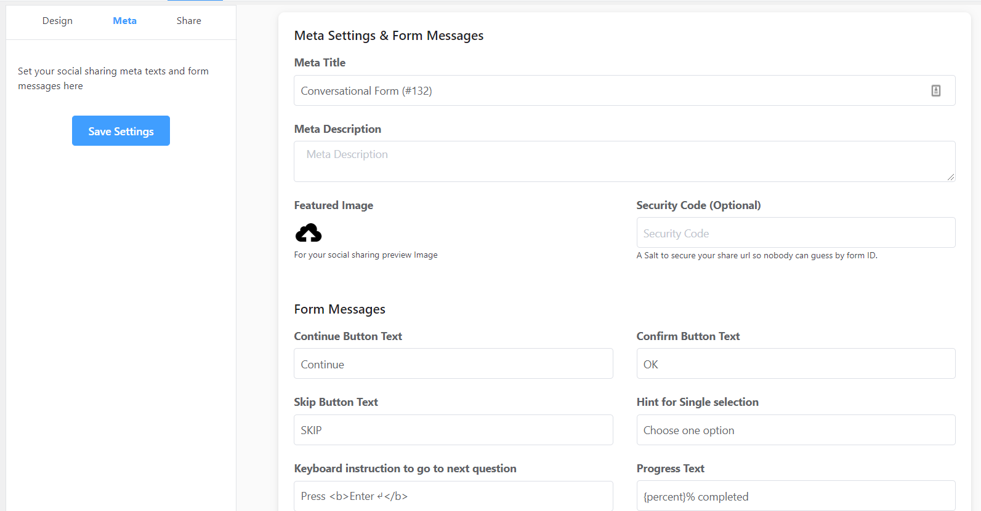Focus the Meta Title input field
Viewport: 981px width, 511px height.
(x=610, y=91)
